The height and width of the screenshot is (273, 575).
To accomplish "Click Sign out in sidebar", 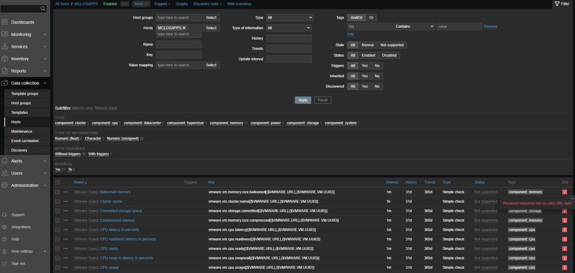I will tap(18, 264).
